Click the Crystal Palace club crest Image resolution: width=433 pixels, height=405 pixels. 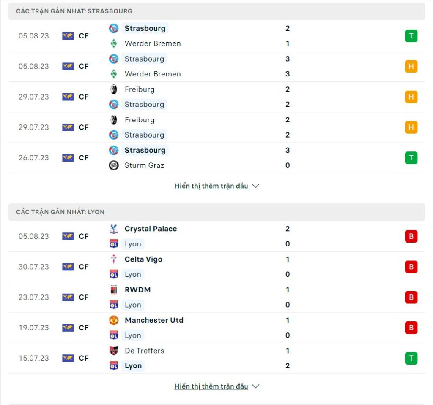pos(114,229)
